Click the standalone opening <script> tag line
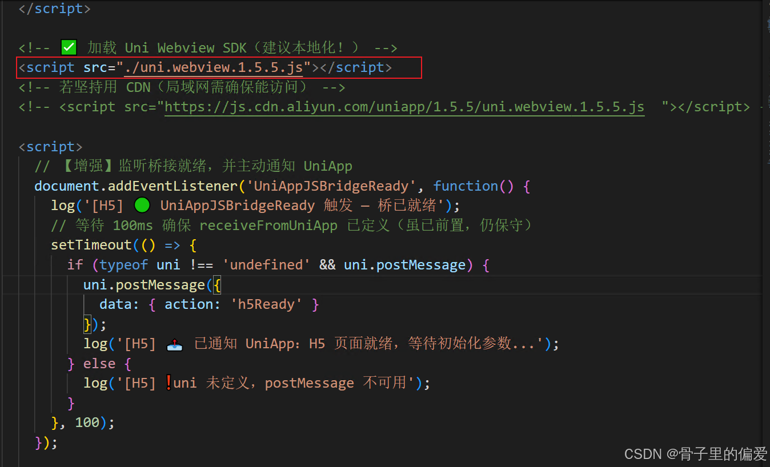The height and width of the screenshot is (467, 770). click(x=50, y=147)
